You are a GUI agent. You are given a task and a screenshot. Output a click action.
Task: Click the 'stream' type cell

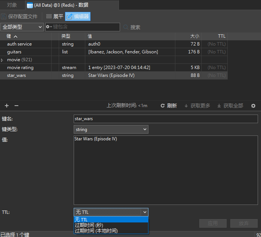point(72,68)
